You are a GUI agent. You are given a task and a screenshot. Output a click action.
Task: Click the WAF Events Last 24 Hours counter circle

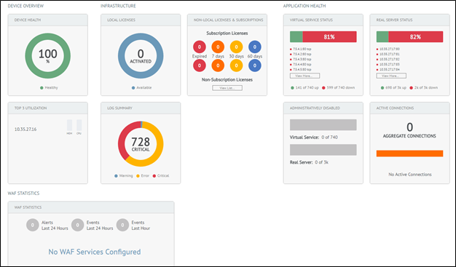click(x=78, y=225)
